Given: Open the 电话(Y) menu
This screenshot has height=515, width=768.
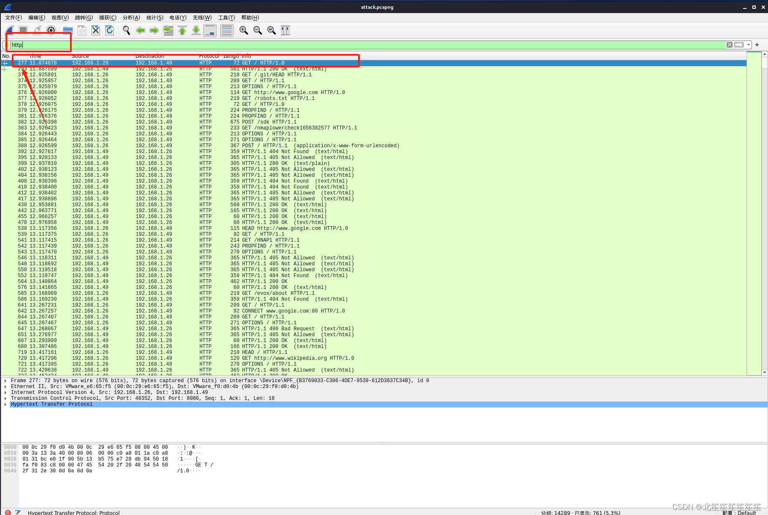Looking at the screenshot, I should 178,17.
